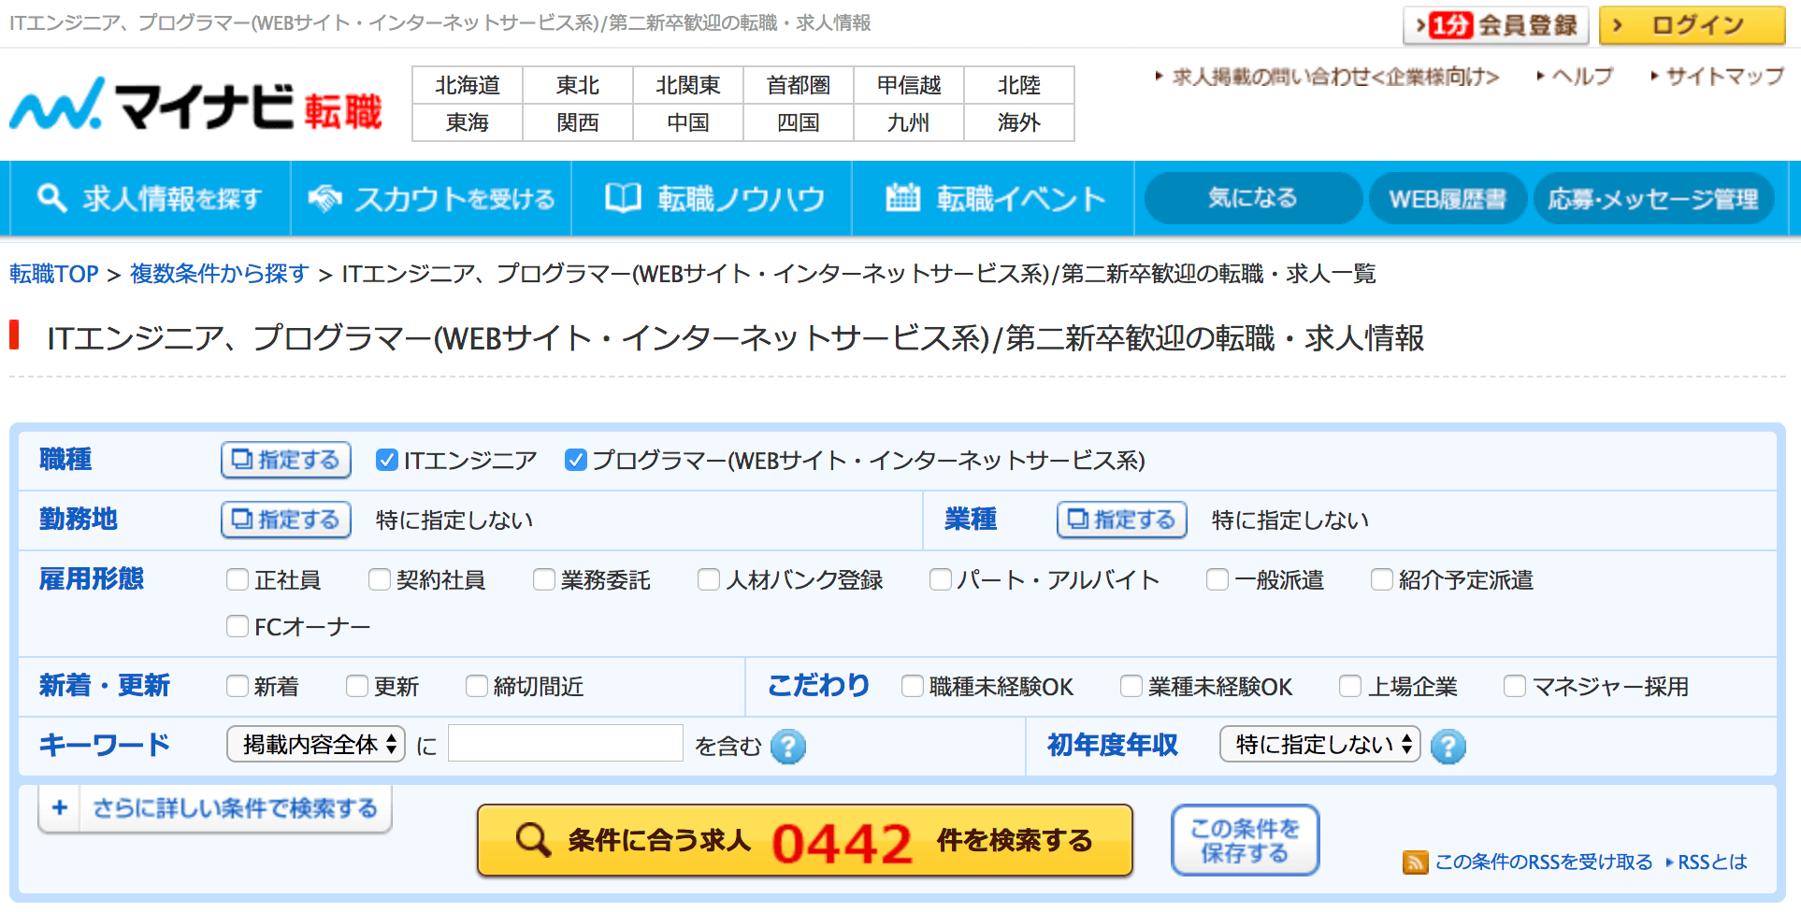
Task: Click 指定する button for 職種
Action: [286, 460]
